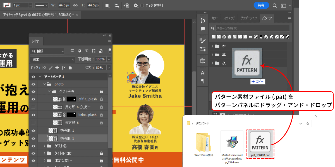Enable the エッジを整列 checkbox
This screenshot has height=167, width=335.
[x=142, y=5]
